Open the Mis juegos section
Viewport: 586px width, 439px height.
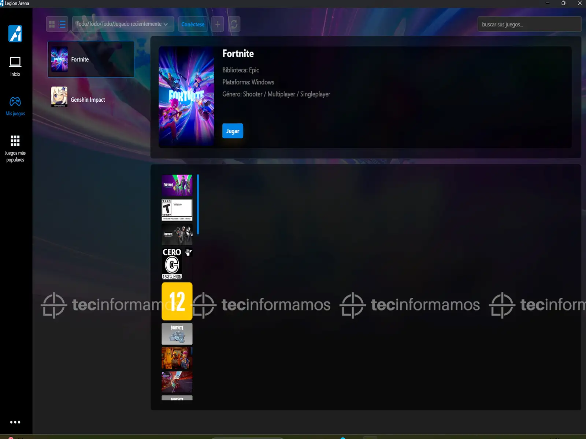coord(15,106)
